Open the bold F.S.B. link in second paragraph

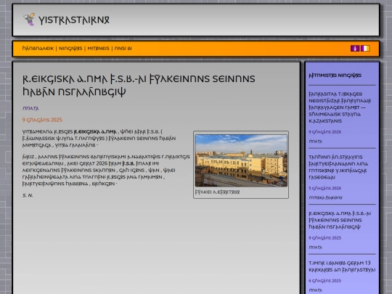128,163
